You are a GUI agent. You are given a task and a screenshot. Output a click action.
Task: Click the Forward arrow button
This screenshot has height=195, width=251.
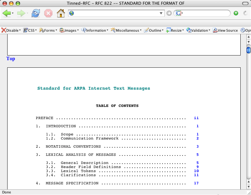click(x=21, y=13)
